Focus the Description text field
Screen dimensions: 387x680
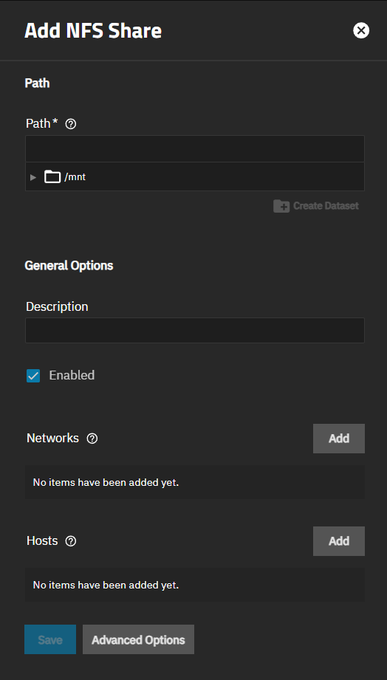[x=195, y=331]
